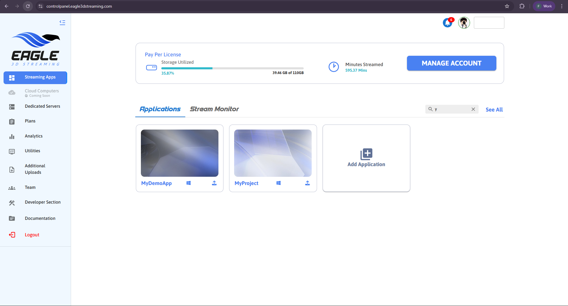
Task: Click the Windows icon on MyDemoApp card
Action: [x=189, y=183]
